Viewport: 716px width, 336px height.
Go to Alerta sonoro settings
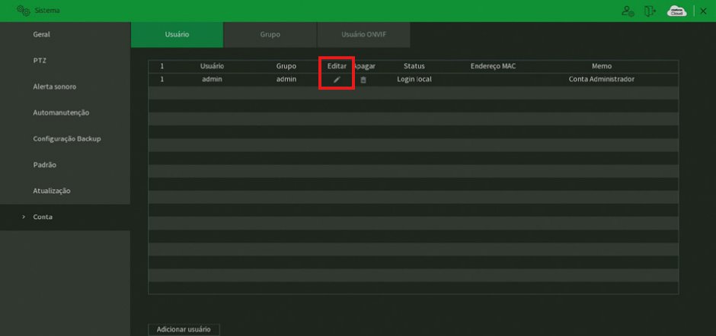(x=54, y=87)
